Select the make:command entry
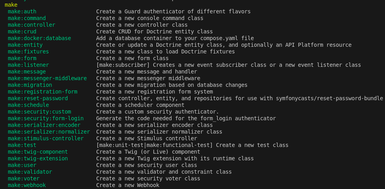Image resolution: width=385 pixels, height=189 pixels. [x=26, y=18]
